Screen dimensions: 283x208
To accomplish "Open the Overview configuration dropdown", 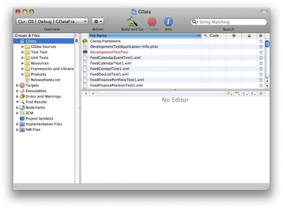I will click(x=52, y=21).
